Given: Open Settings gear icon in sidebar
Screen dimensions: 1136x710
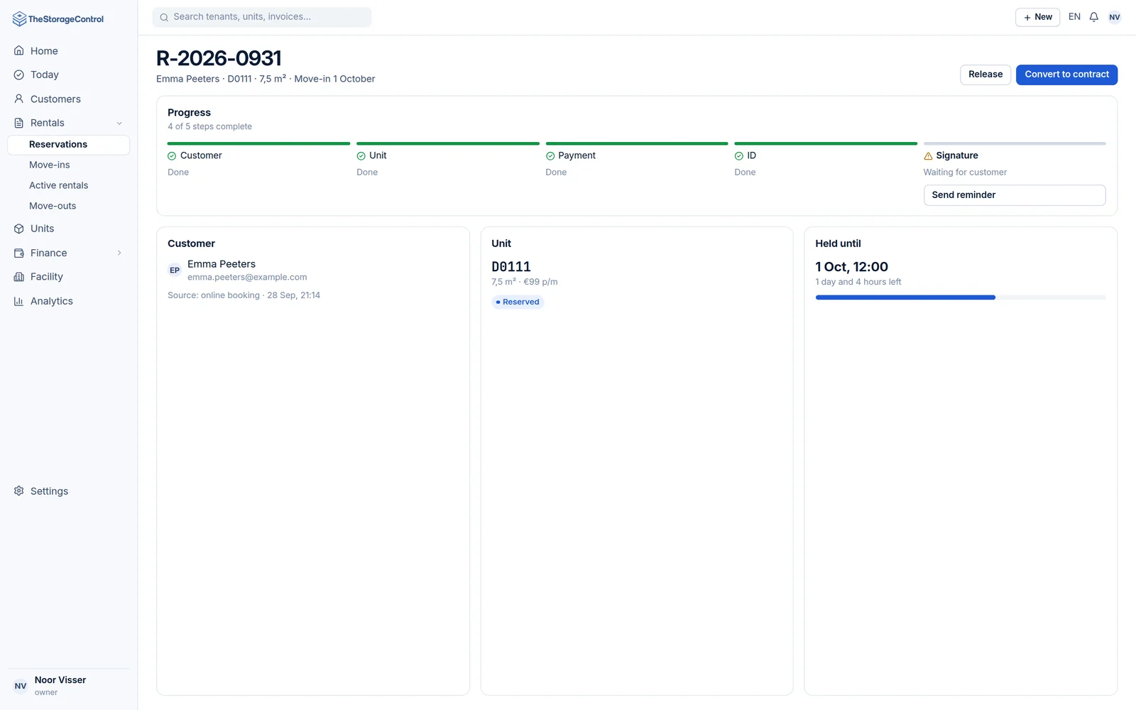Looking at the screenshot, I should pyautogui.click(x=19, y=491).
